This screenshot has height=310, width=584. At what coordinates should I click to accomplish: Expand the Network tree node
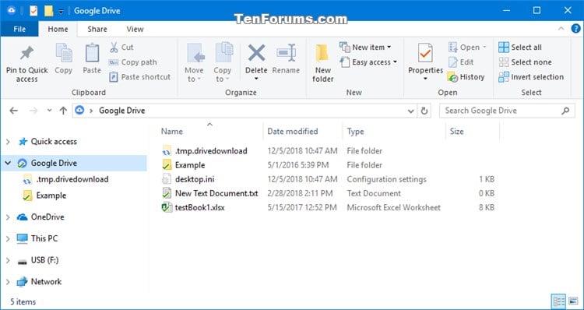pyautogui.click(x=8, y=282)
